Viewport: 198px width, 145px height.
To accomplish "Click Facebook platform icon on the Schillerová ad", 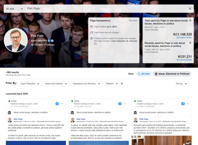I will coord(183,104).
